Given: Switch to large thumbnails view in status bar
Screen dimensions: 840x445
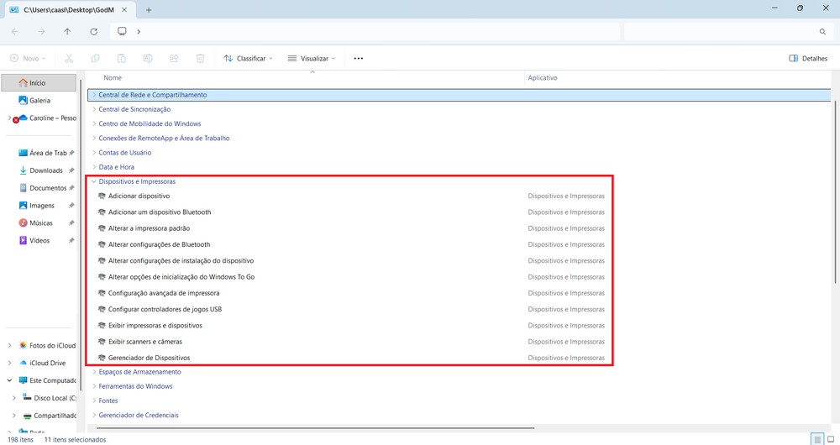Looking at the screenshot, I should (x=831, y=439).
